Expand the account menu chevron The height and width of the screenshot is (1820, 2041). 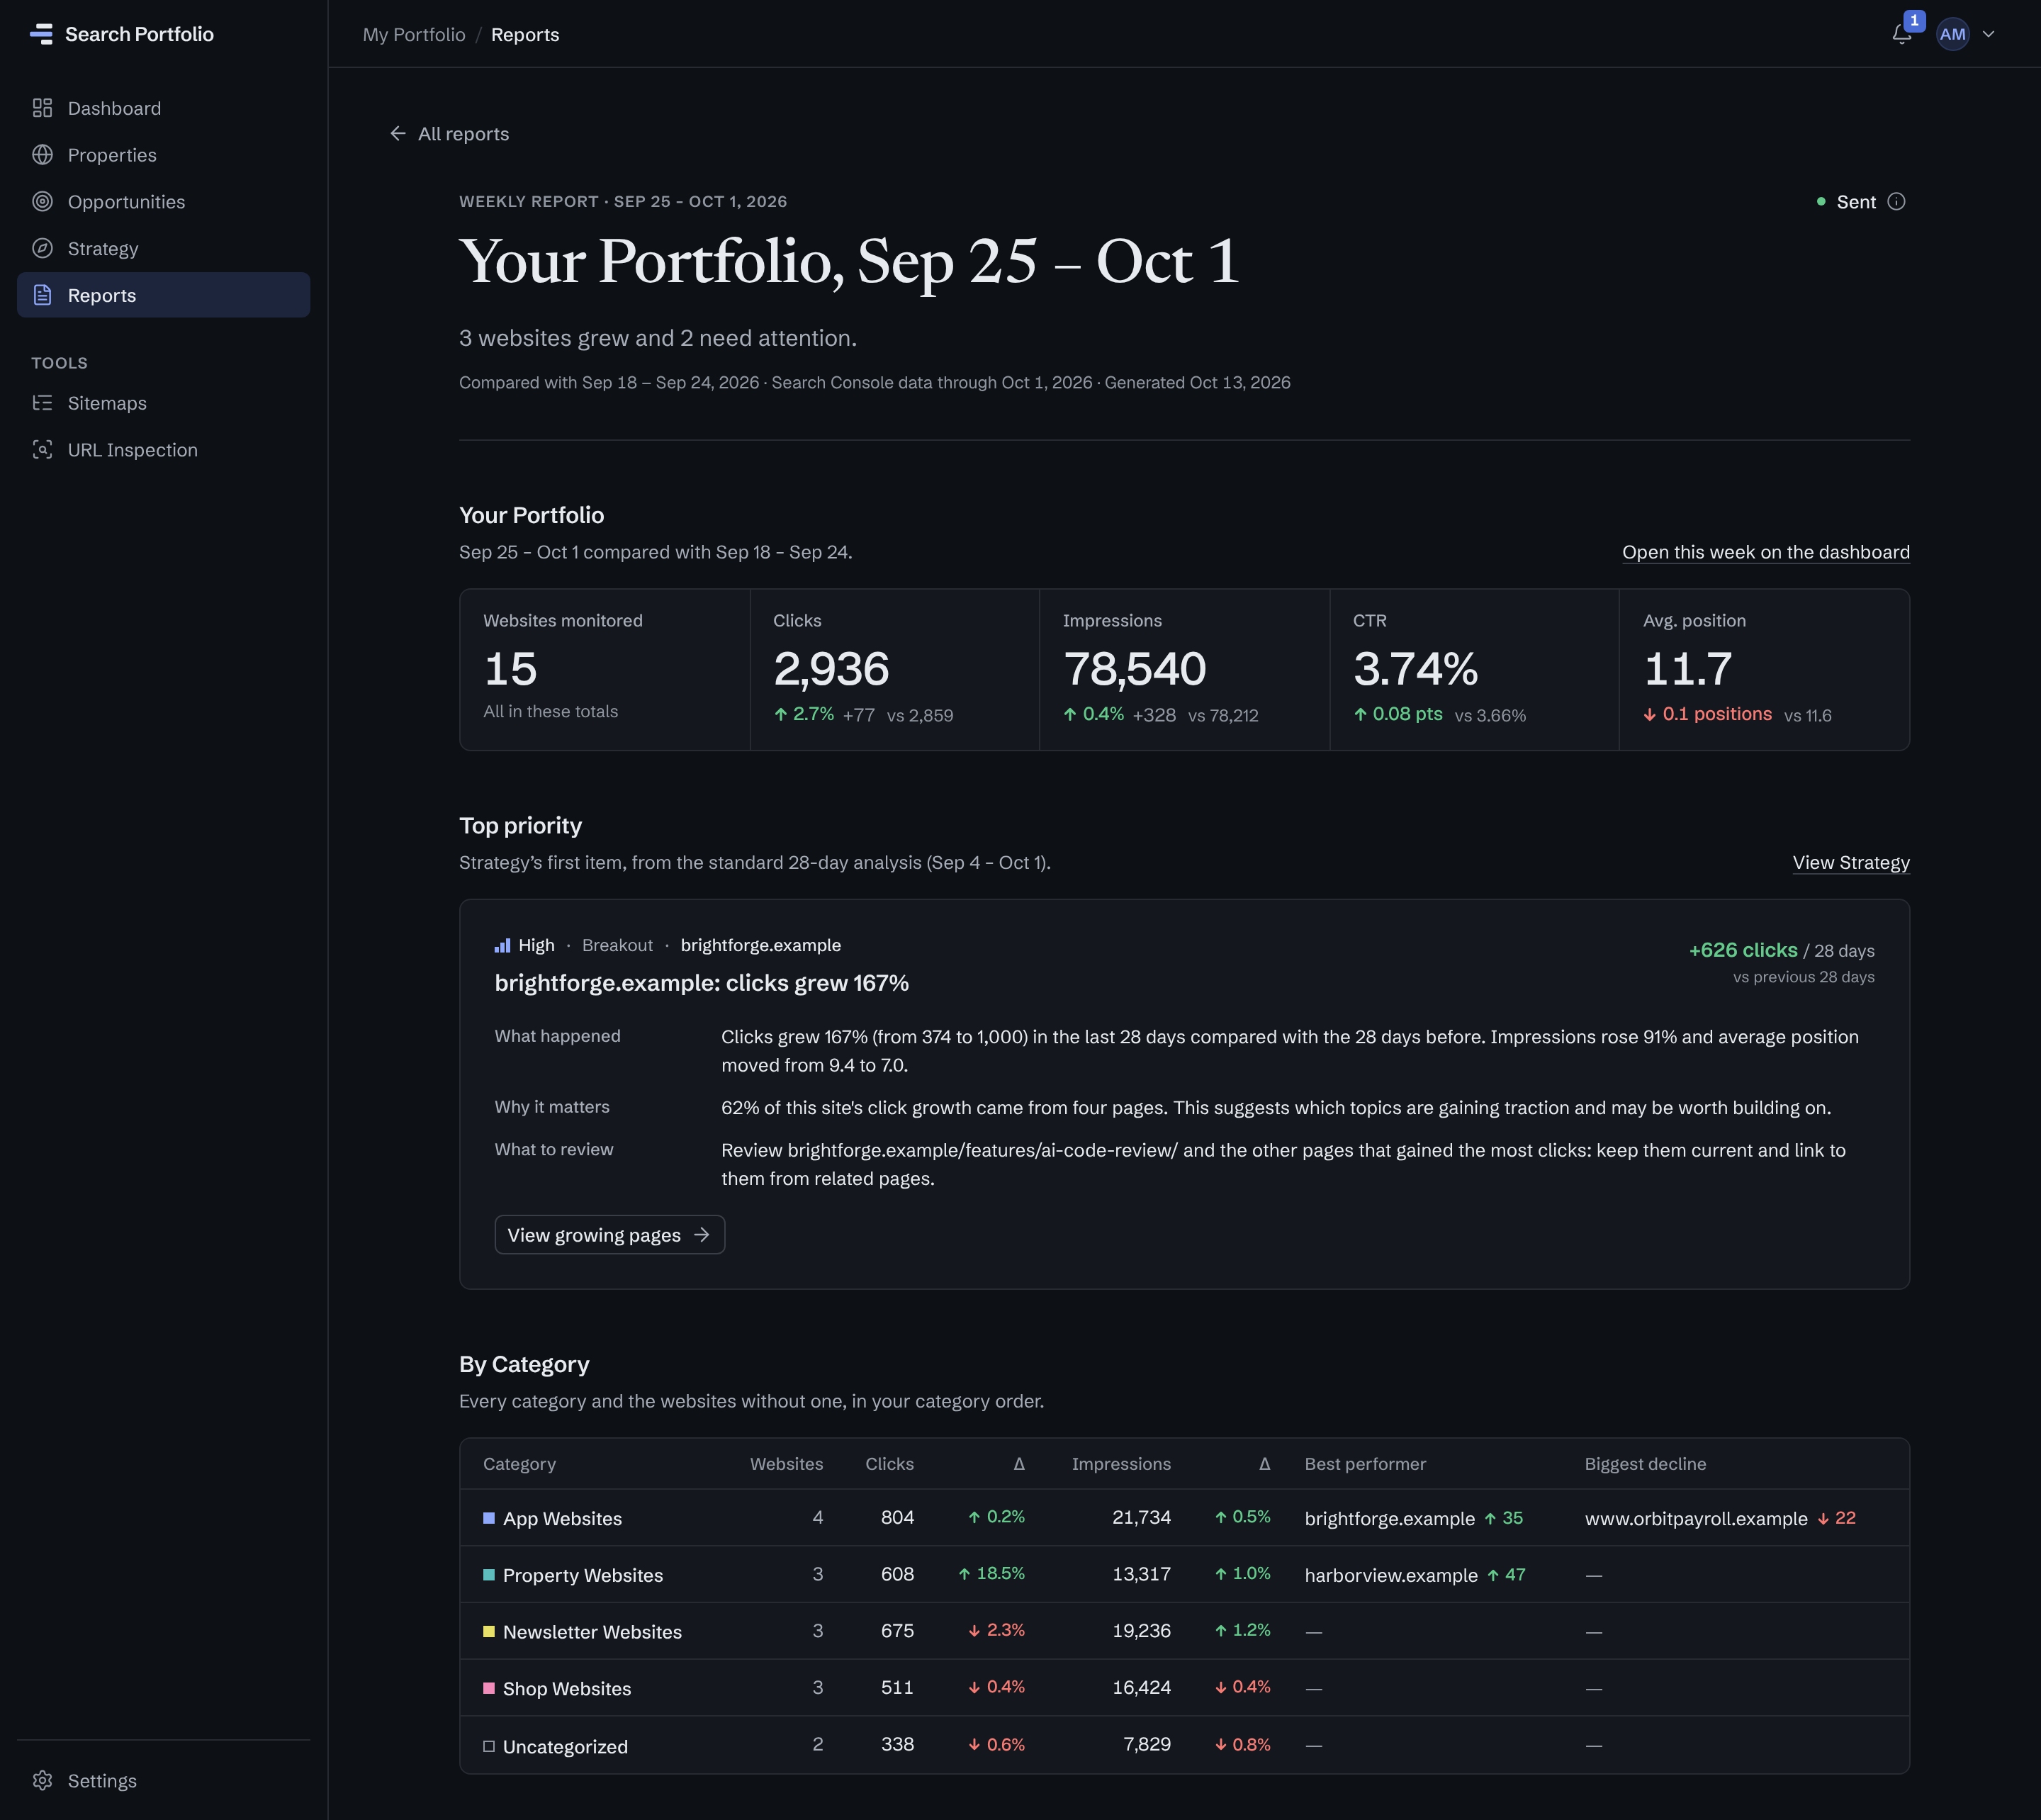[x=1989, y=34]
